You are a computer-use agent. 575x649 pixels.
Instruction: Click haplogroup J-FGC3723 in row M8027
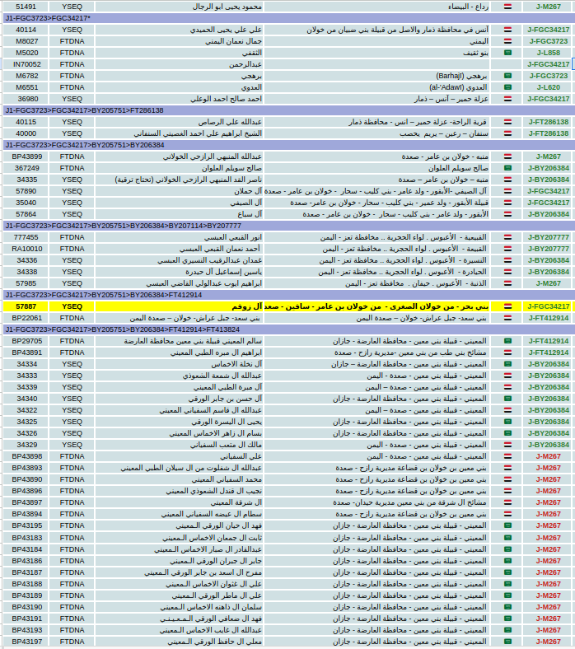(x=548, y=41)
